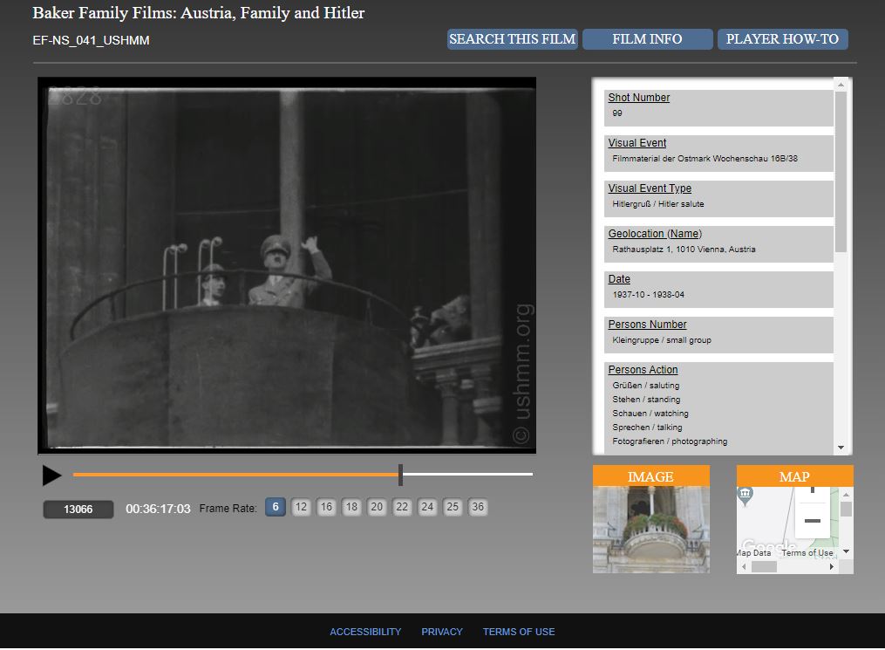Viewport: 885px width, 650px height.
Task: Open the PLAYER HOW-TO guide
Action: tap(782, 39)
